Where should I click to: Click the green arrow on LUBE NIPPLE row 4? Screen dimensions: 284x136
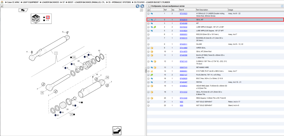tap(155, 27)
